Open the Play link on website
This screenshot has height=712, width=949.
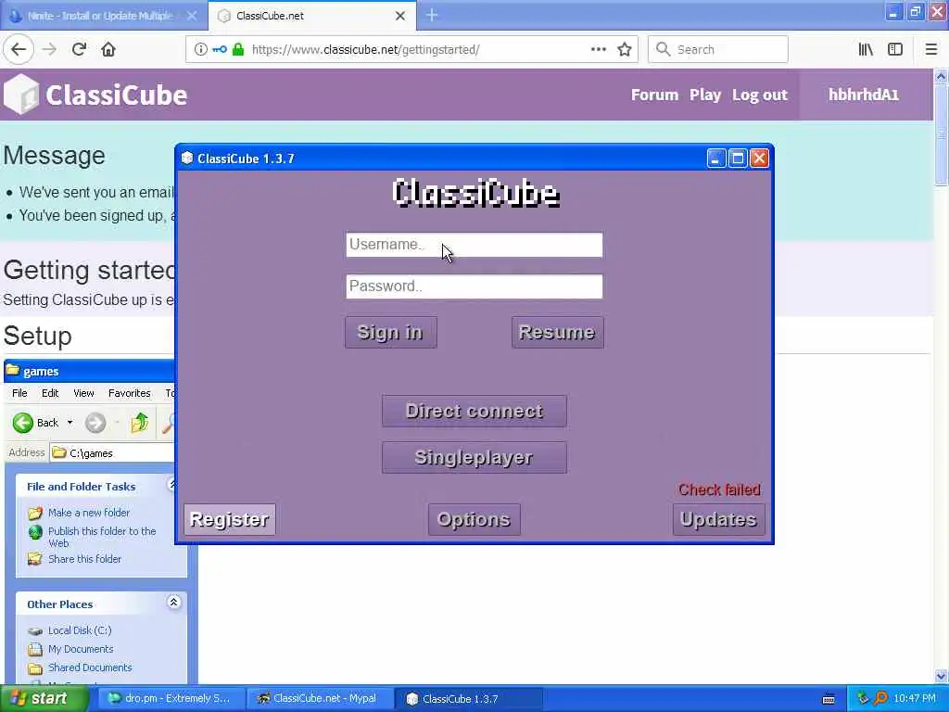tap(705, 95)
